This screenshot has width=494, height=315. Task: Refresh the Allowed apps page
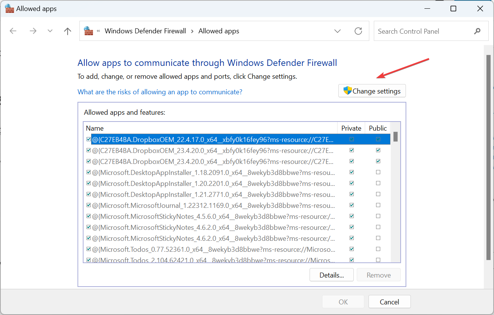coord(358,31)
